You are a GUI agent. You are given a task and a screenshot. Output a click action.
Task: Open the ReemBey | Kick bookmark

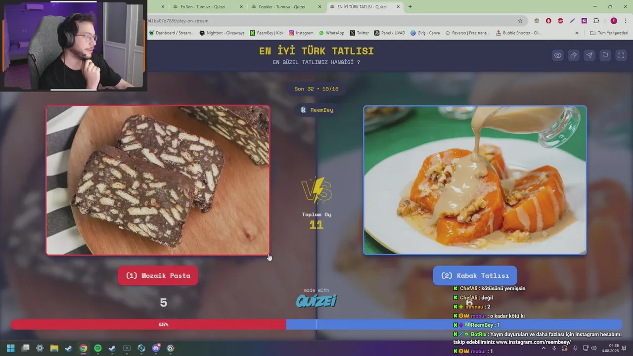click(267, 33)
